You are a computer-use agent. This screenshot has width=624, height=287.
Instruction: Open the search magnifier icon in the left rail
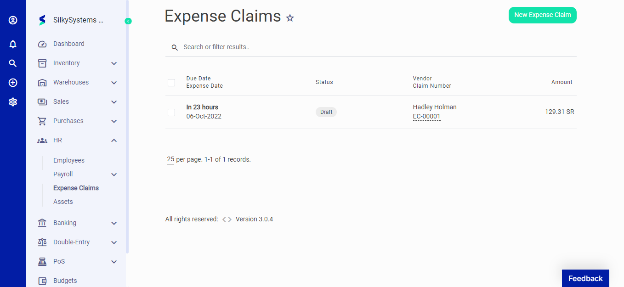click(x=12, y=63)
